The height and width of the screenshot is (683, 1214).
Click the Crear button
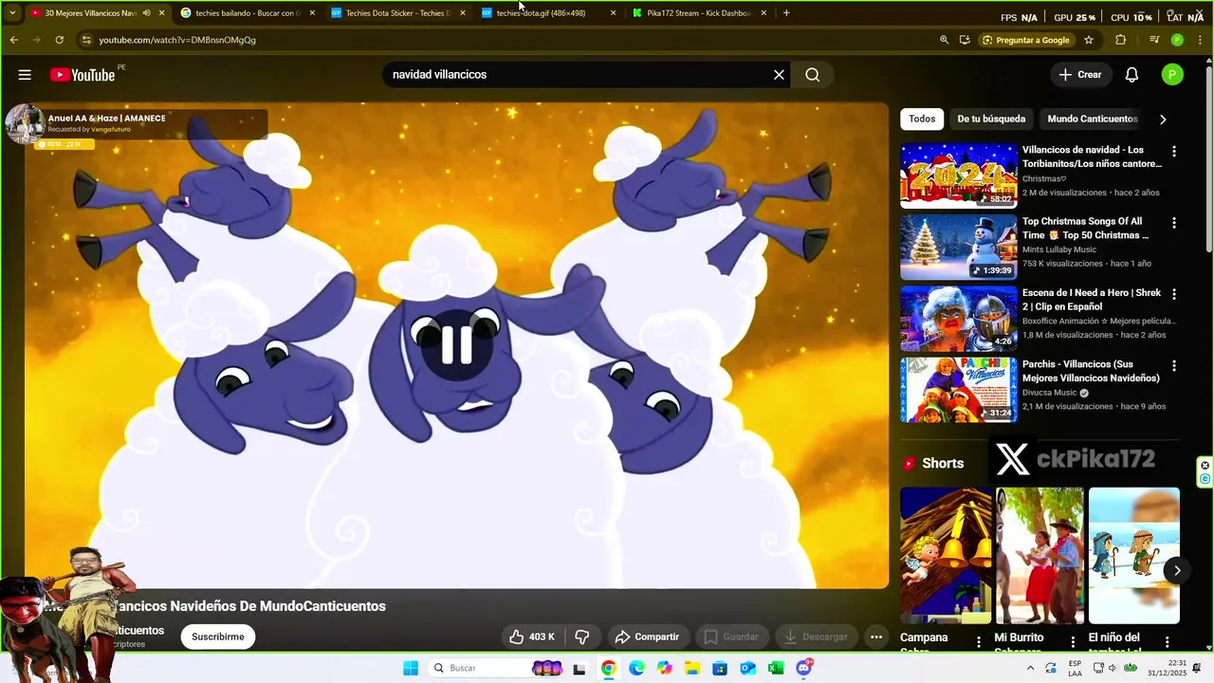[1080, 75]
